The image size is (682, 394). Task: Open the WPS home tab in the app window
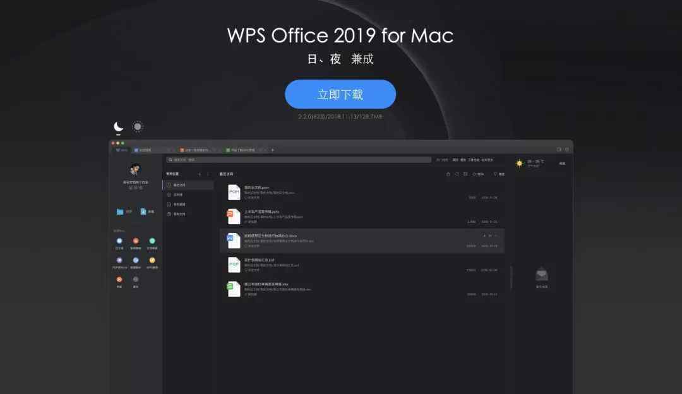[x=122, y=150]
